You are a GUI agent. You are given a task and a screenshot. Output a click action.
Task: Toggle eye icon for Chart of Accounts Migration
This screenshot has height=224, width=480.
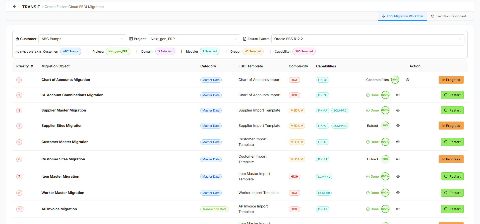tap(408, 80)
